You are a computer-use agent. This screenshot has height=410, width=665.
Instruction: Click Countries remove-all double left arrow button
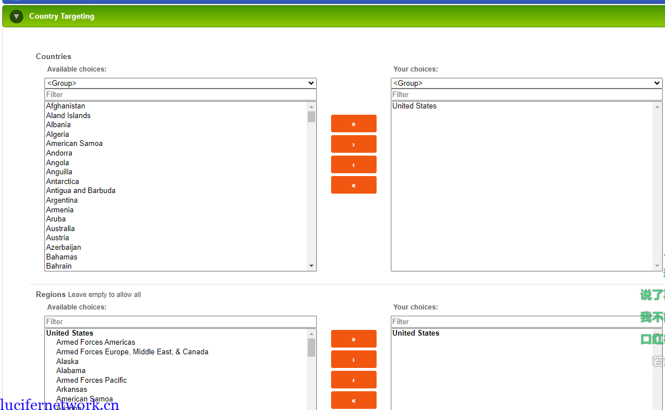353,185
